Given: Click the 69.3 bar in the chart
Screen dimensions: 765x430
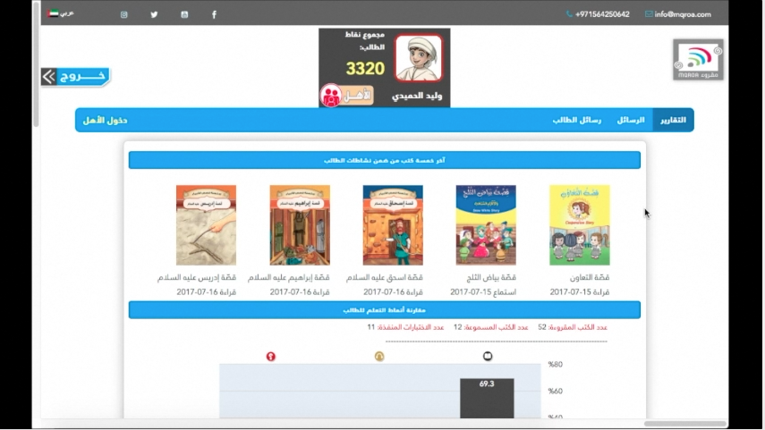Looking at the screenshot, I should coord(487,399).
